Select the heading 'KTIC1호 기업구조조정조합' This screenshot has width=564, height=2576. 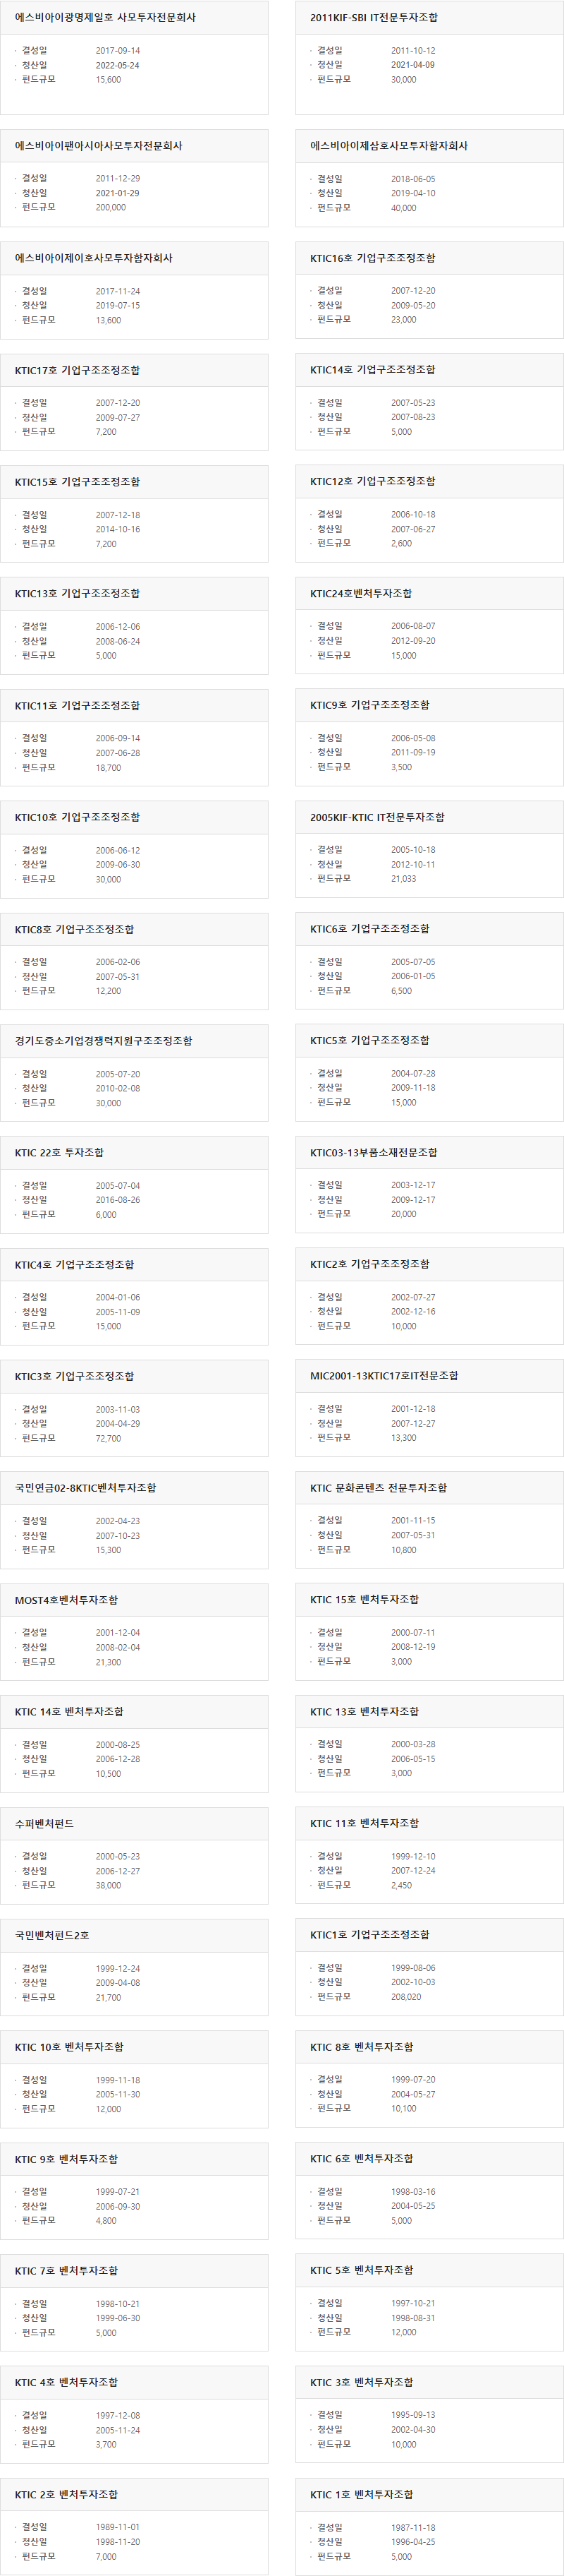(369, 1934)
